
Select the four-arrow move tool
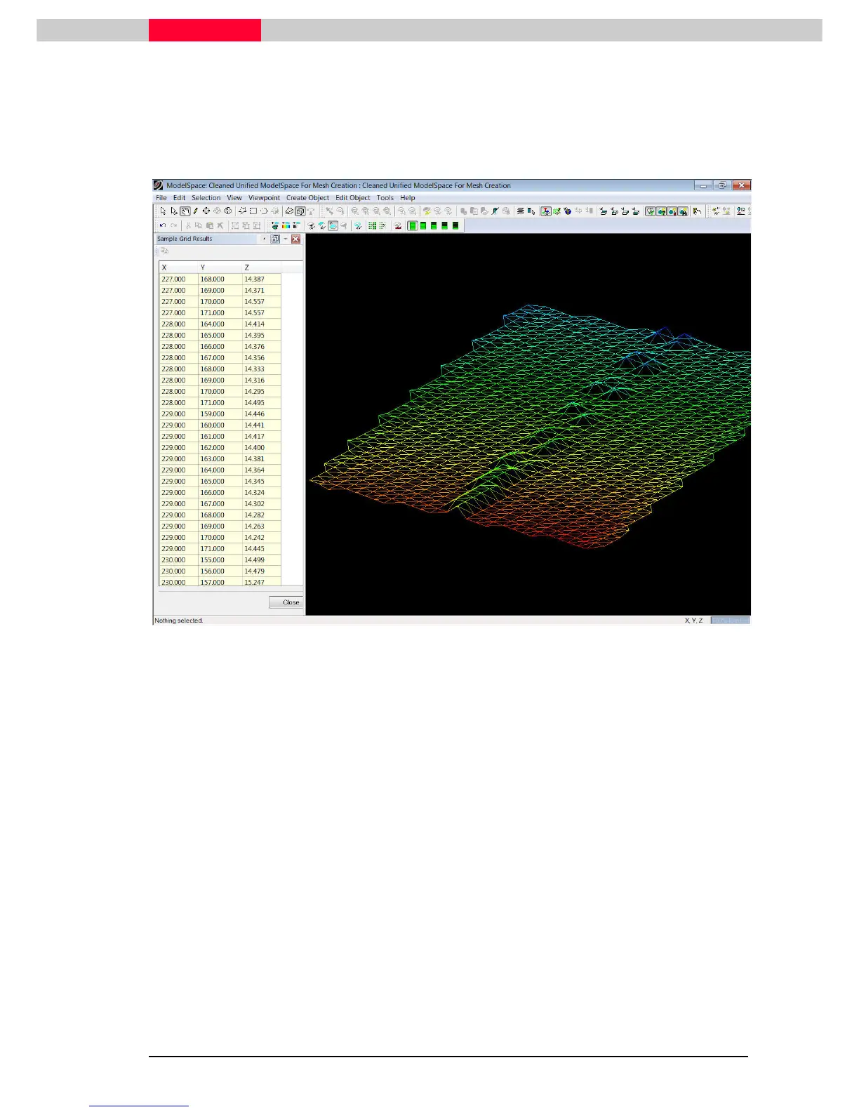pyautogui.click(x=206, y=211)
